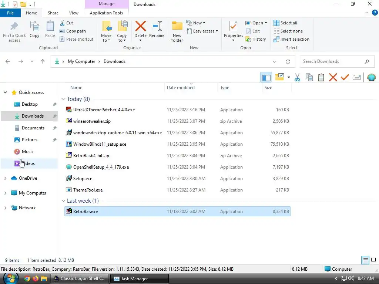379x284 pixels.
Task: Click the orange checkmark Properties toolbar icon
Action: point(345,78)
